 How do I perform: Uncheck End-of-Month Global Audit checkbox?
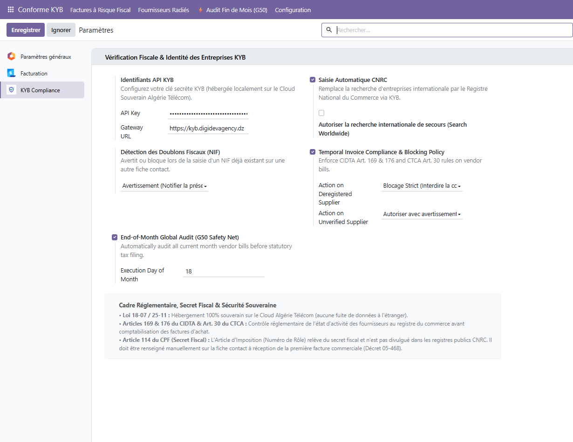(115, 237)
